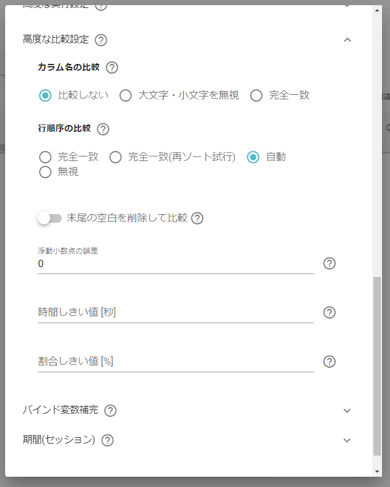Show help for 時間しきい値 [秒] field
Image resolution: width=390 pixels, height=487 pixels.
click(329, 312)
